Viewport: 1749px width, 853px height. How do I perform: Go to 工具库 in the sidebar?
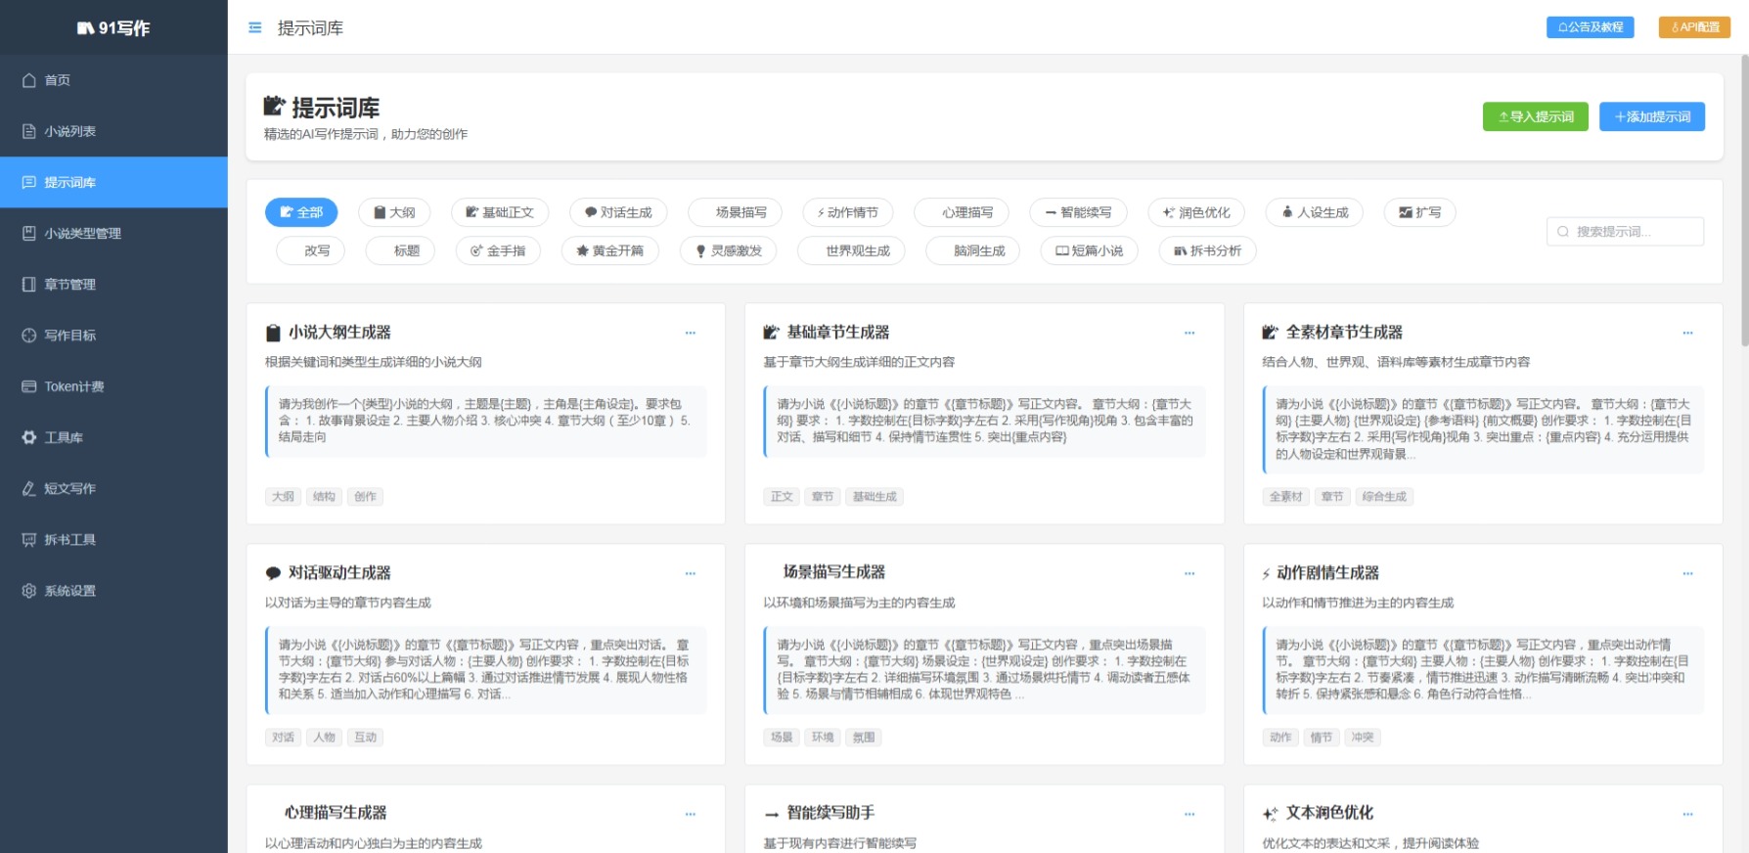tap(64, 437)
